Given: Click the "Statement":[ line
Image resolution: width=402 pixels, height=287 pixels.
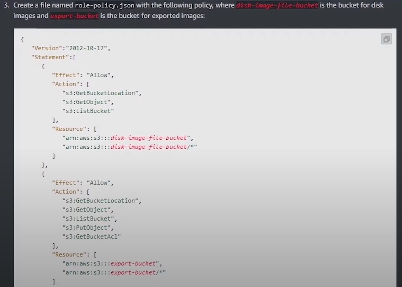Looking at the screenshot, I should pyautogui.click(x=53, y=57).
